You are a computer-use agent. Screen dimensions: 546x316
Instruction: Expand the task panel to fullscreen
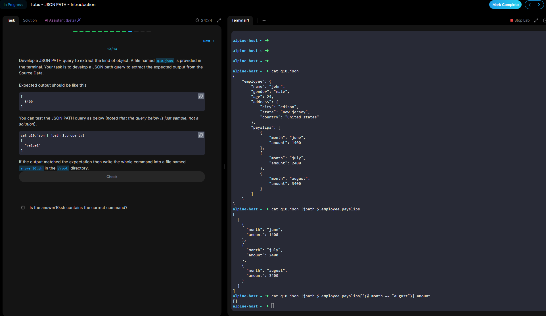[x=219, y=20]
